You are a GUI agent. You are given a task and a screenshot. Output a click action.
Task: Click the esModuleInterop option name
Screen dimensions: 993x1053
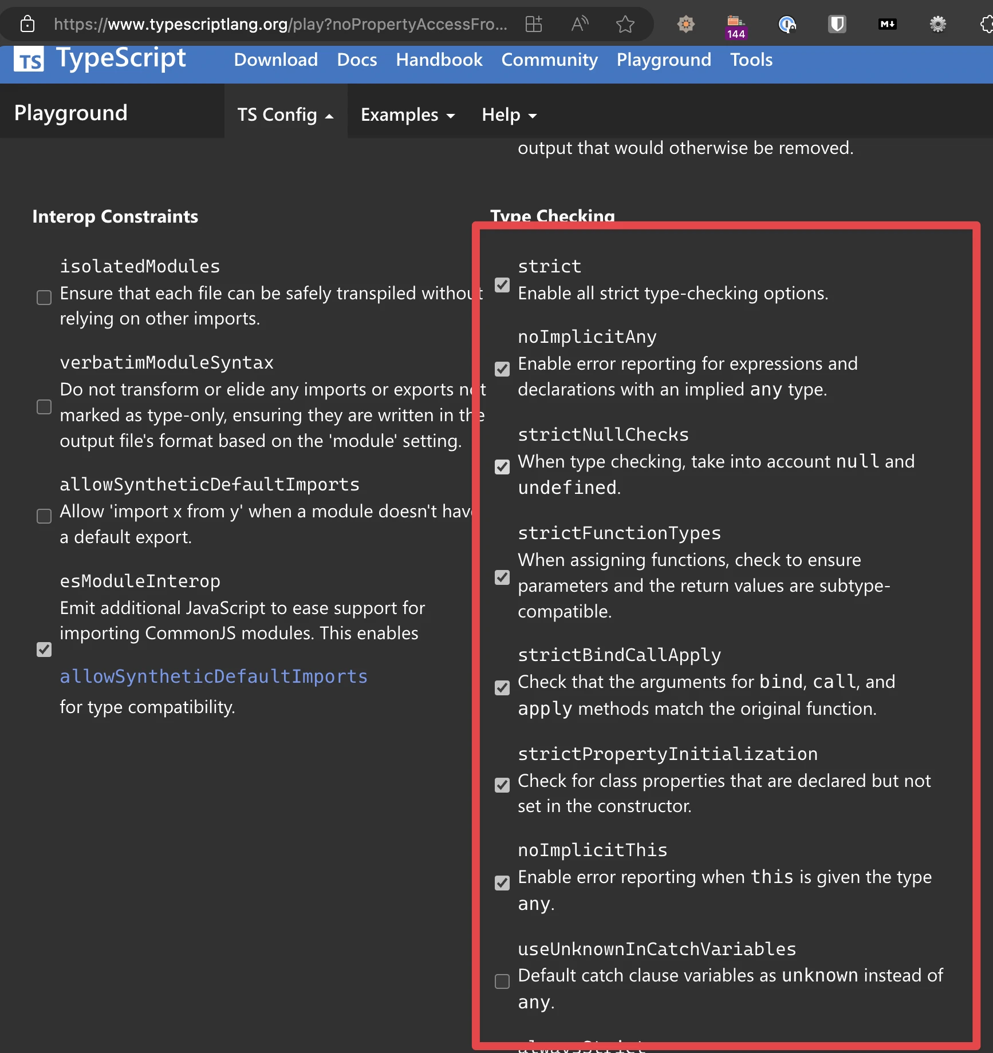coord(140,581)
